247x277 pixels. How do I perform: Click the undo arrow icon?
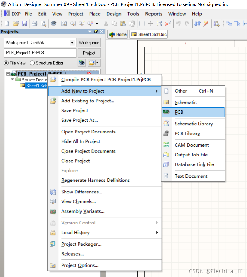click(x=178, y=24)
